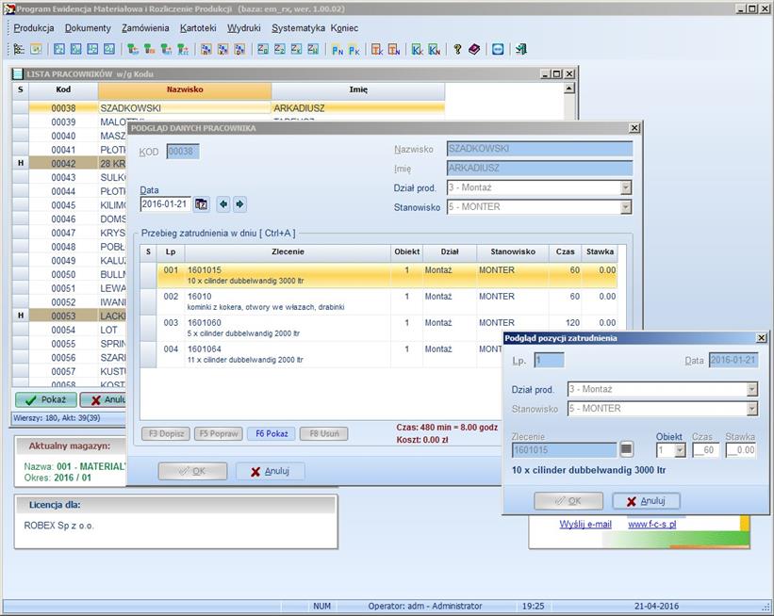Open the Kartoteki menu
This screenshot has height=616, width=774.
[198, 28]
